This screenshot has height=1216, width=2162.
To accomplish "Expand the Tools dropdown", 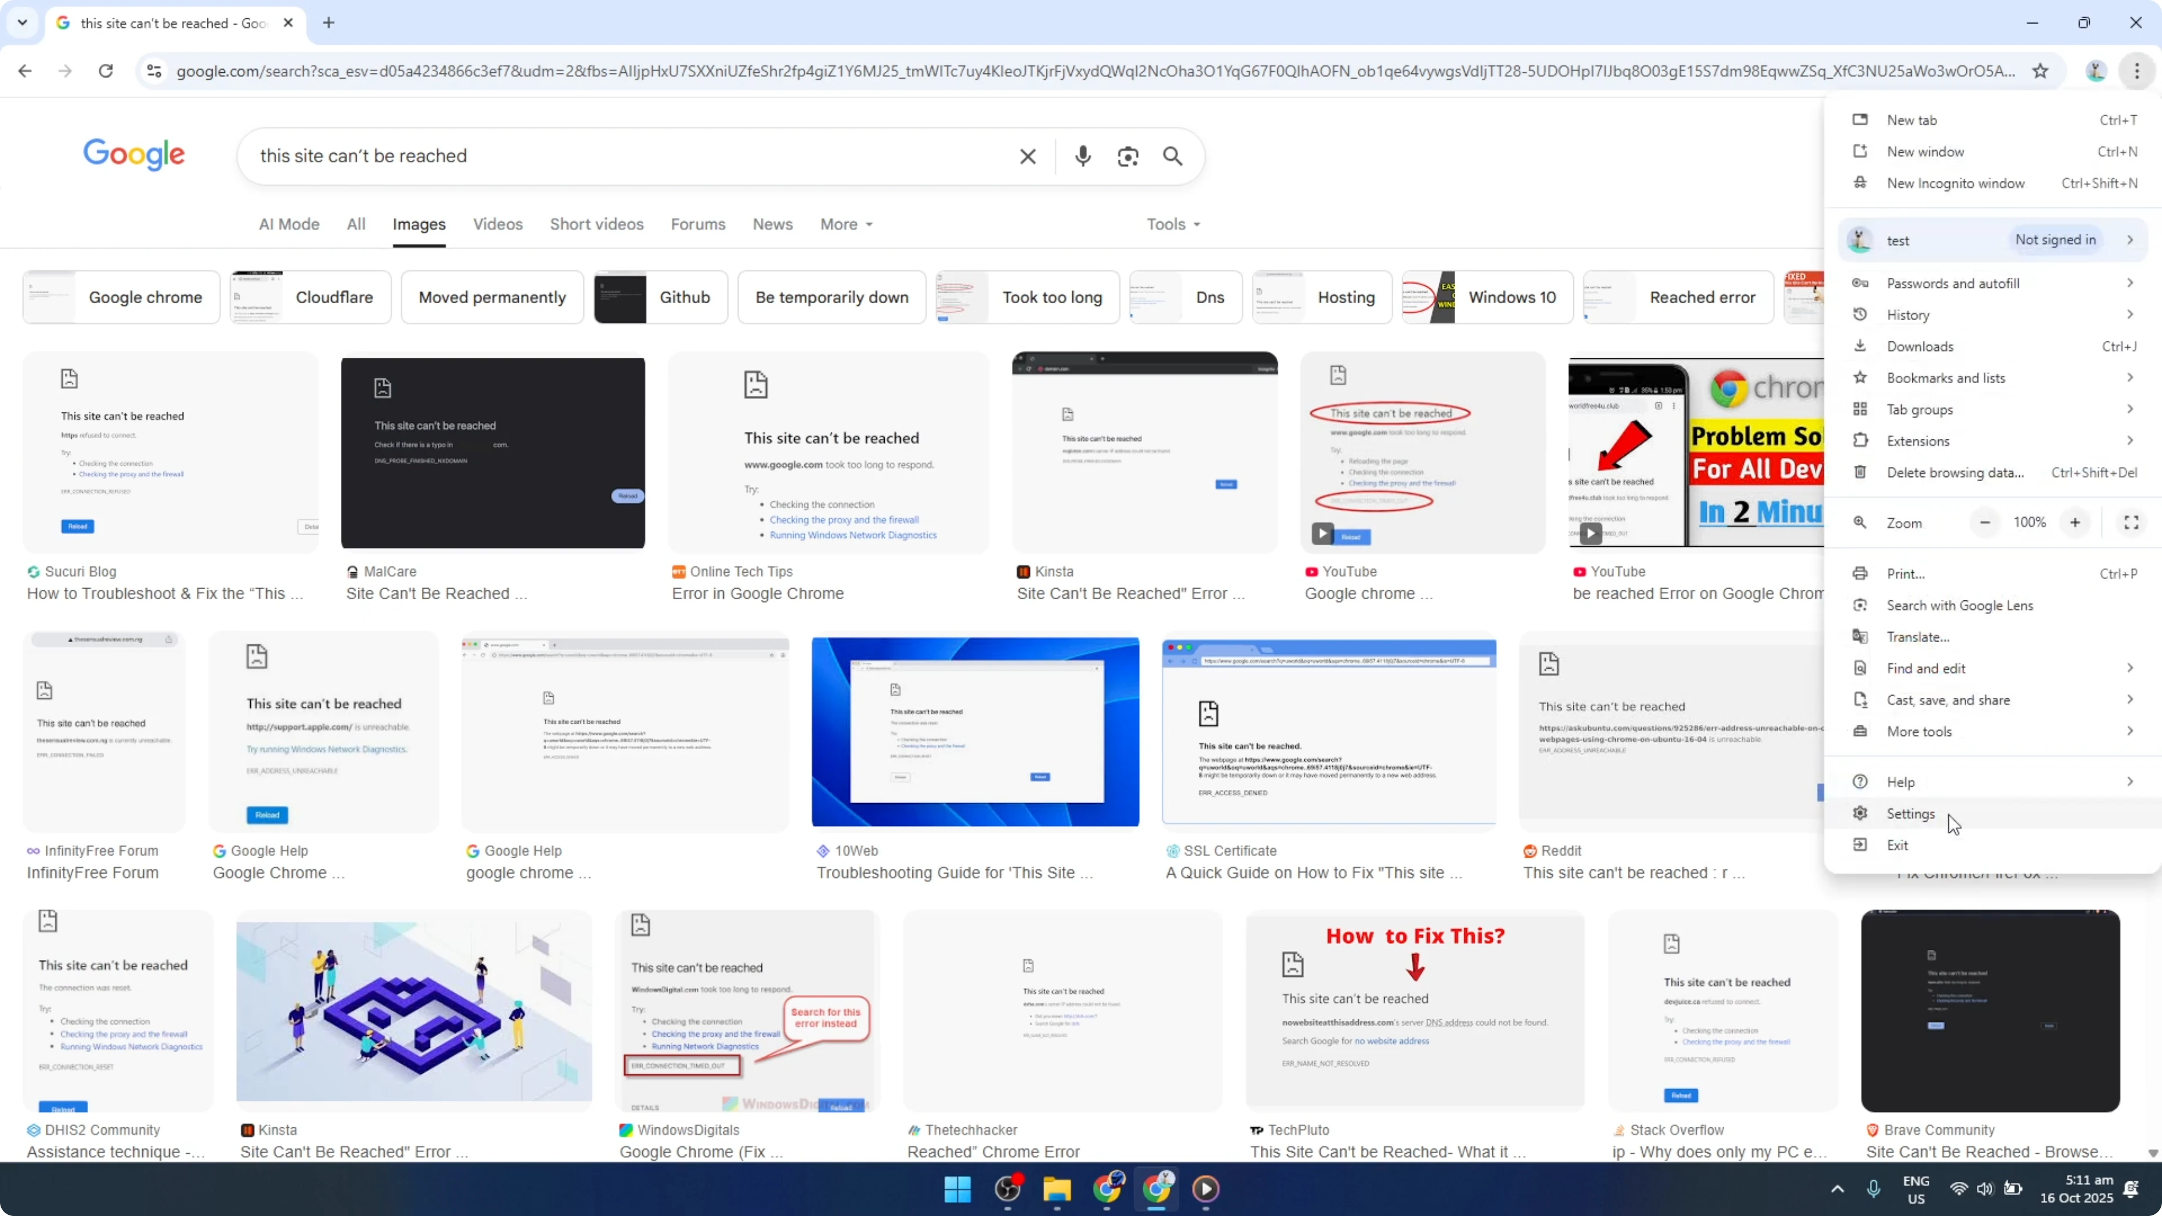I will pyautogui.click(x=1173, y=224).
